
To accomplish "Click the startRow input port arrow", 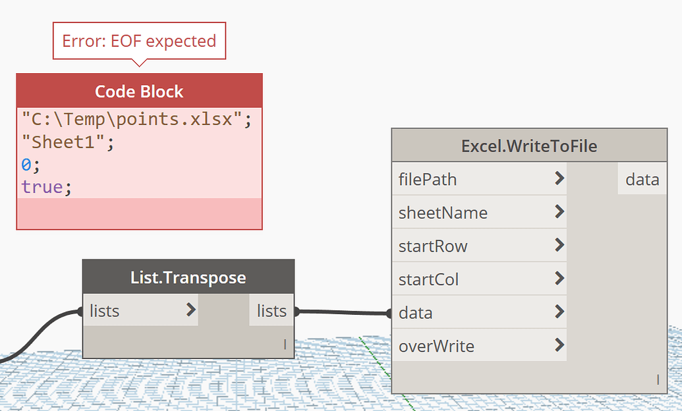I will pos(561,245).
